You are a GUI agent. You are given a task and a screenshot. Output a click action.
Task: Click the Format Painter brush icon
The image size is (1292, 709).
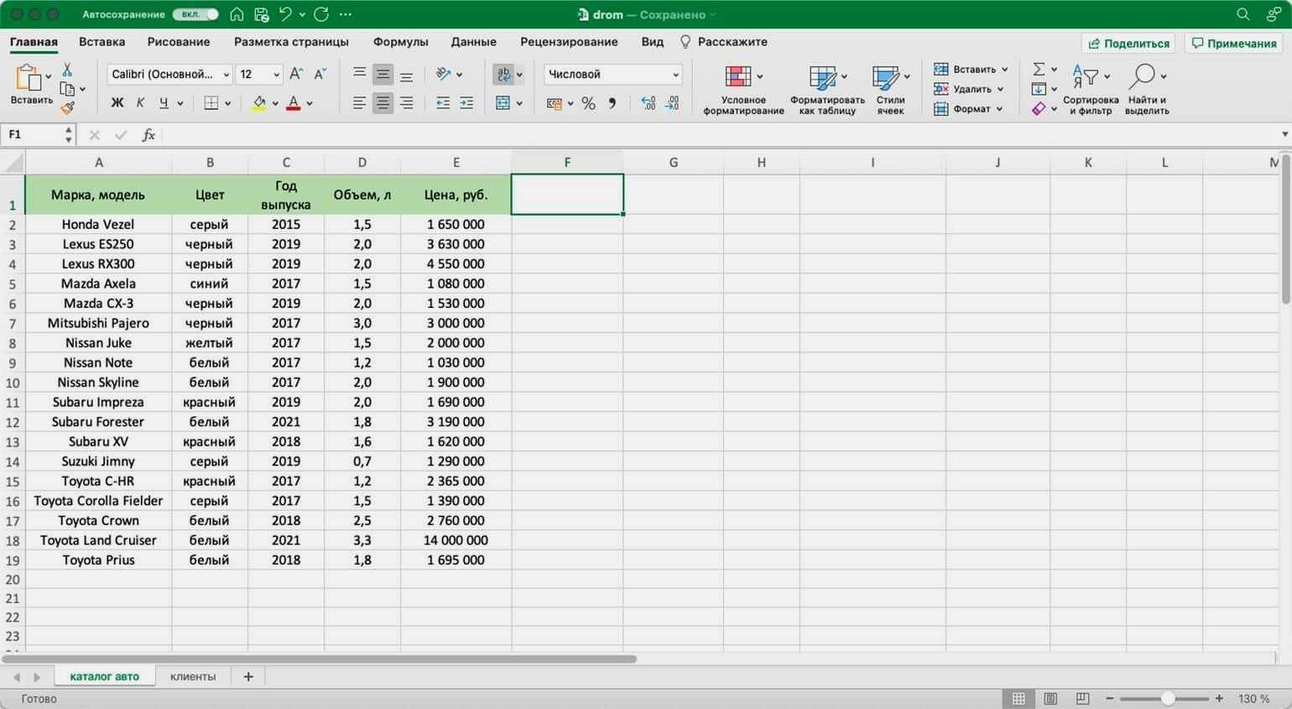coord(67,107)
